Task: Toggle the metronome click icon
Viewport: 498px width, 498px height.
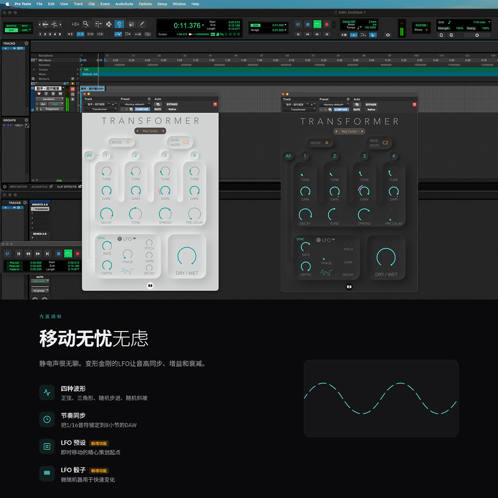Action: (x=353, y=35)
